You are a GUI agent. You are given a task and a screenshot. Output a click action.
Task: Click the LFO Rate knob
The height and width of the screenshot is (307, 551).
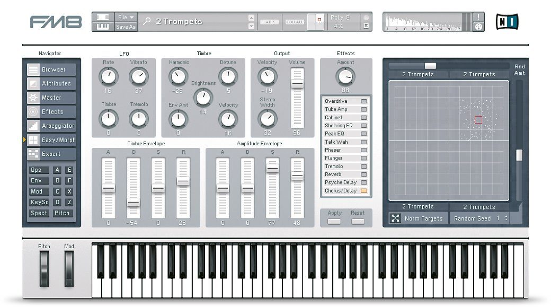pos(108,77)
